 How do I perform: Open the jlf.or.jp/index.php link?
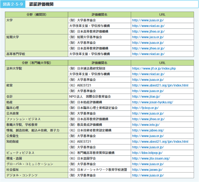pyautogui.click(x=154, y=69)
